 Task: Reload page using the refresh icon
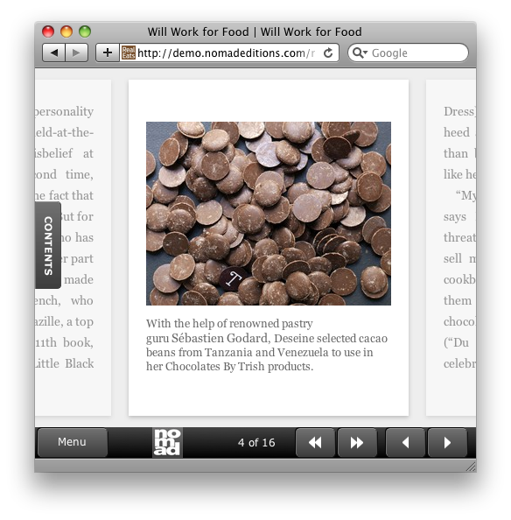[x=328, y=53]
